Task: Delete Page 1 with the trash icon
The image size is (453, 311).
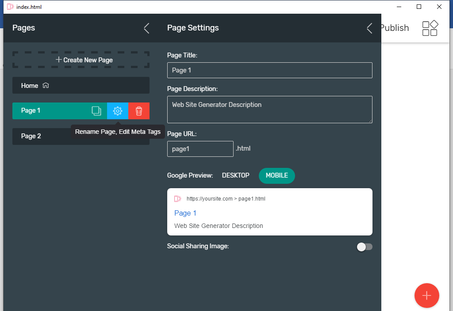Action: coord(139,111)
